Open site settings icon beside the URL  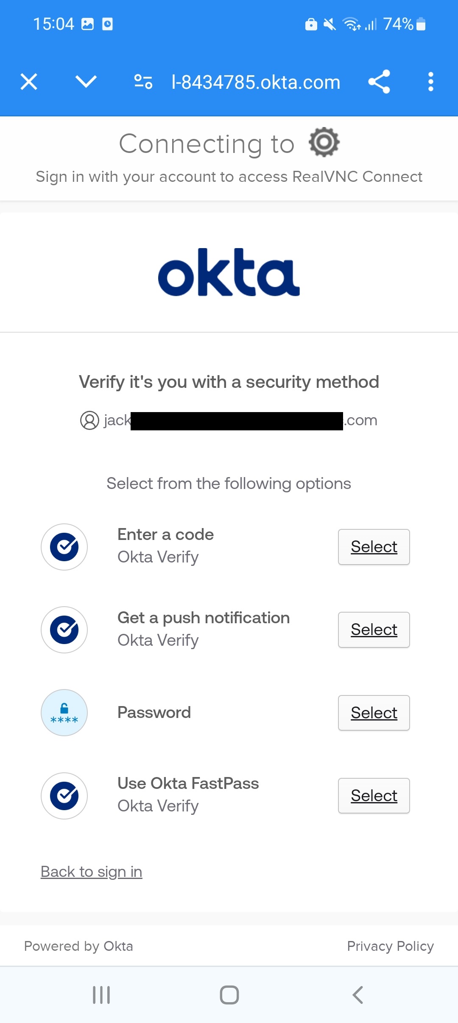[143, 82]
